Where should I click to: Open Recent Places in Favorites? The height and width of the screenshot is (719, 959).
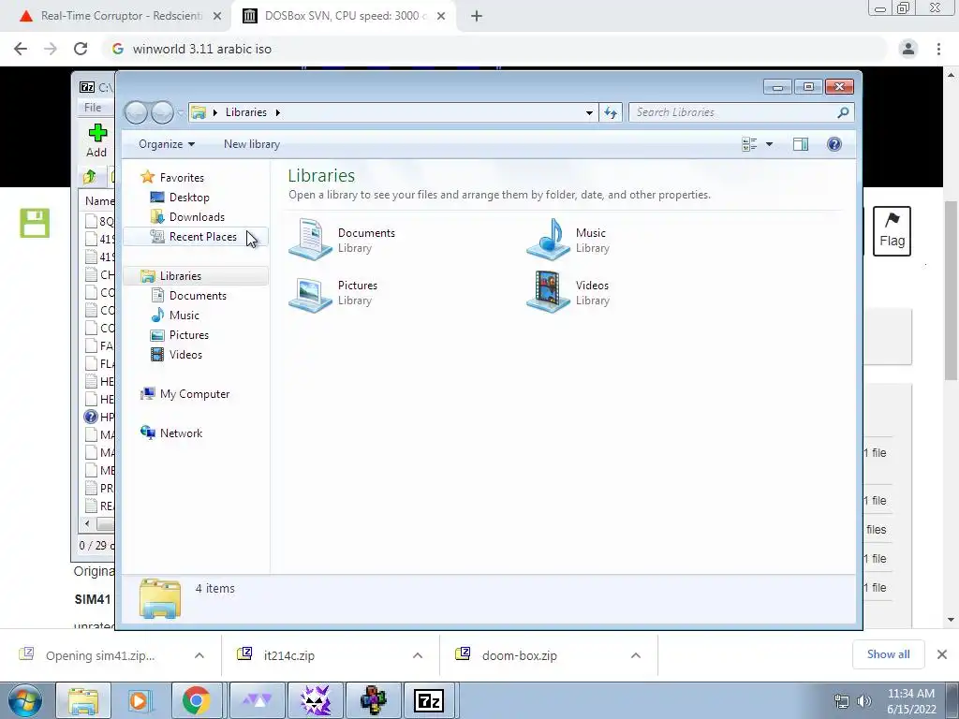[x=202, y=237]
